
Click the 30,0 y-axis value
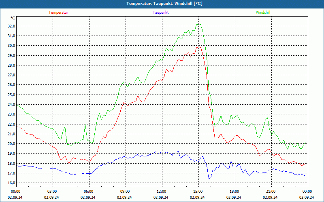[12, 46]
